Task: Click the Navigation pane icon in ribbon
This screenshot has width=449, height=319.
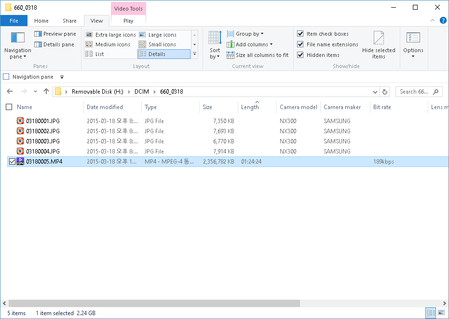Action: coord(18,38)
